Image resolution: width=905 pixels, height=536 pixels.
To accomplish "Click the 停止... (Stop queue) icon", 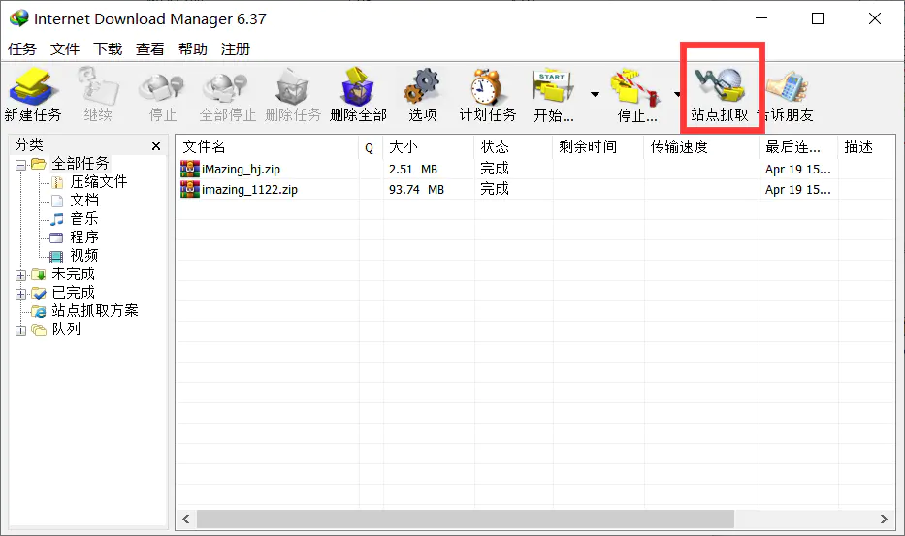I will [636, 94].
